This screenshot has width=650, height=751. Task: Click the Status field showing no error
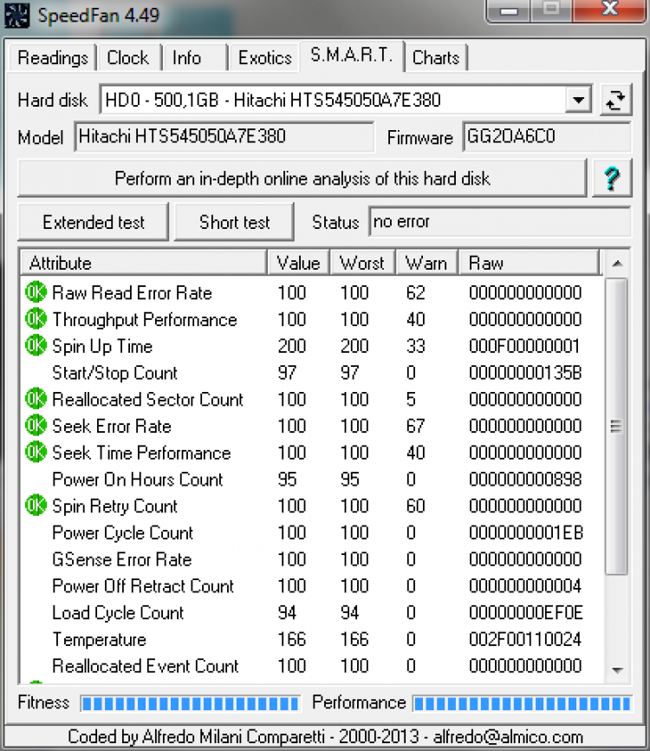click(500, 222)
